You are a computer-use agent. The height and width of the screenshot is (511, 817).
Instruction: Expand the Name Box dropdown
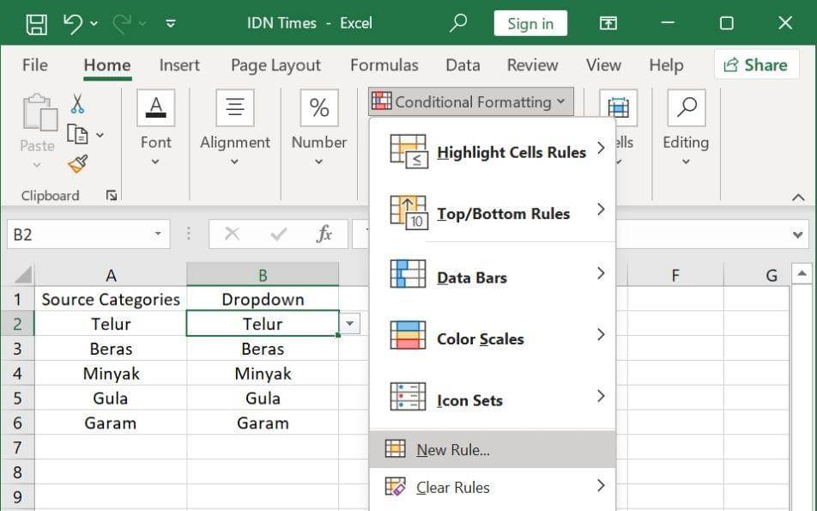coord(157,234)
